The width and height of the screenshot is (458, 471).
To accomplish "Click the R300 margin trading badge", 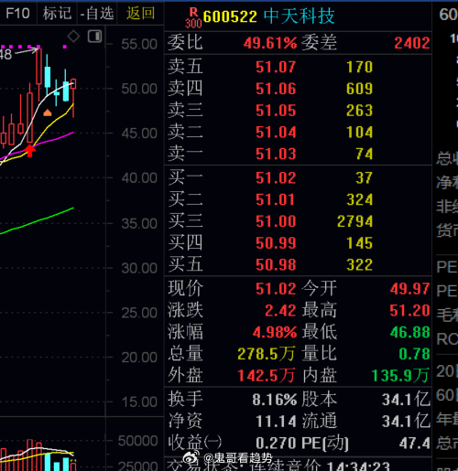I will pos(193,17).
